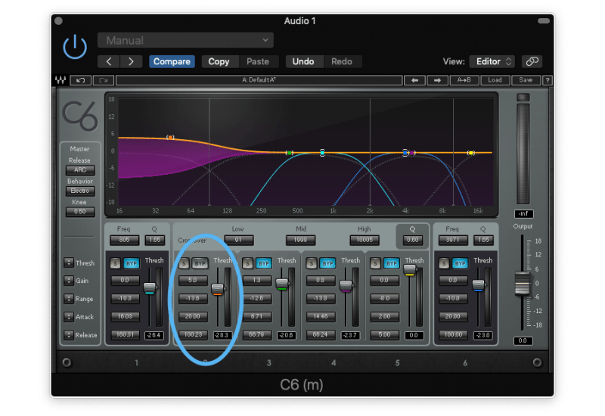Solo band 1 with its S button
The width and height of the screenshot is (605, 416).
[x=115, y=263]
